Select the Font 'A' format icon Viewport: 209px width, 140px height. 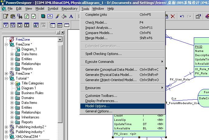(x=71, y=16)
